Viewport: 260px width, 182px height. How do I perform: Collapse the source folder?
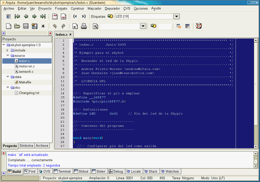[x=8, y=56]
